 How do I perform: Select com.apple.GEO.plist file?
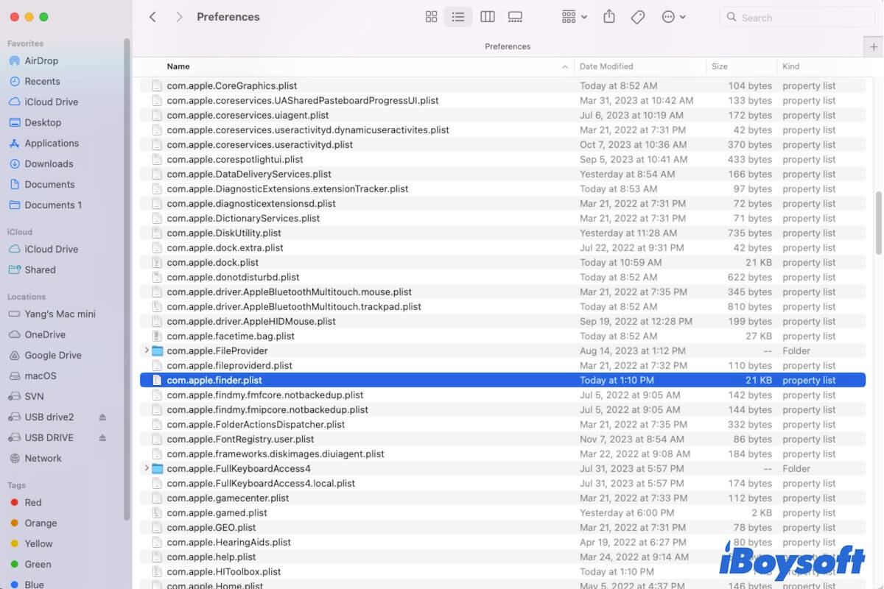502,528
